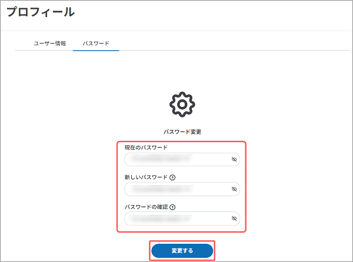Click into the 新しいパスワード input field

[176, 189]
